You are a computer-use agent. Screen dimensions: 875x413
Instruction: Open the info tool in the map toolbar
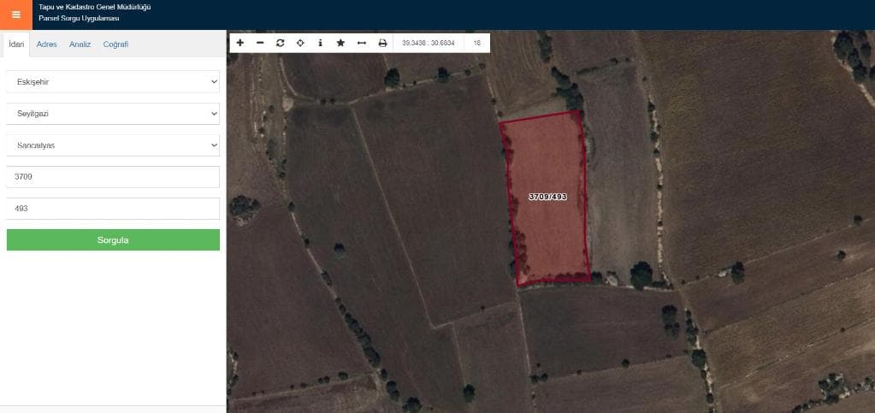coord(320,43)
